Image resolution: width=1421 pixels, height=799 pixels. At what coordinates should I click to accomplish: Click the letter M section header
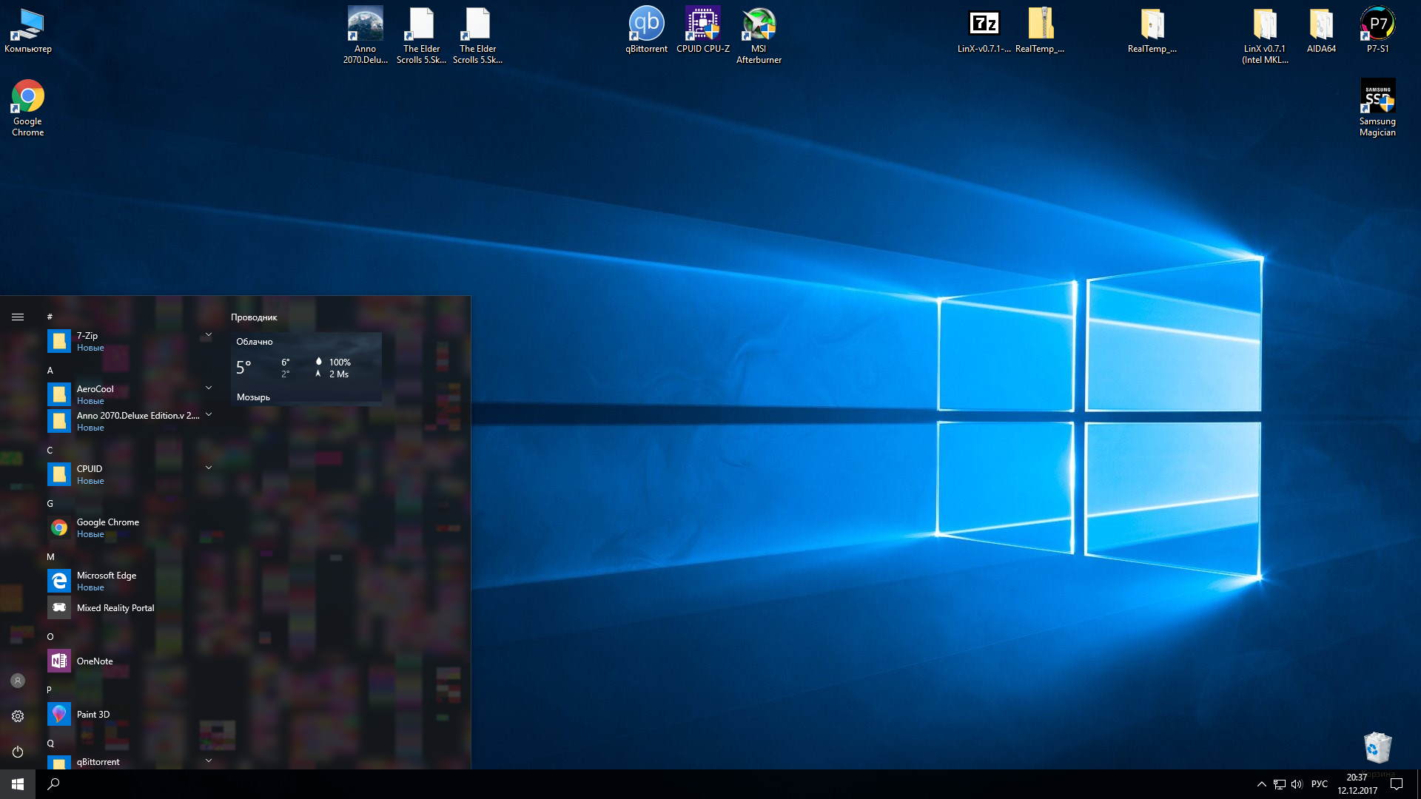[x=50, y=556]
